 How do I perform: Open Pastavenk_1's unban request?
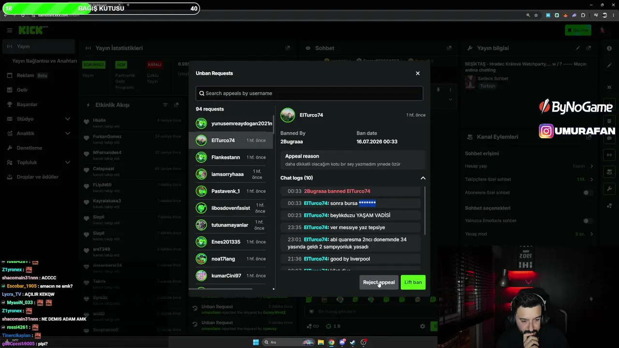231,191
